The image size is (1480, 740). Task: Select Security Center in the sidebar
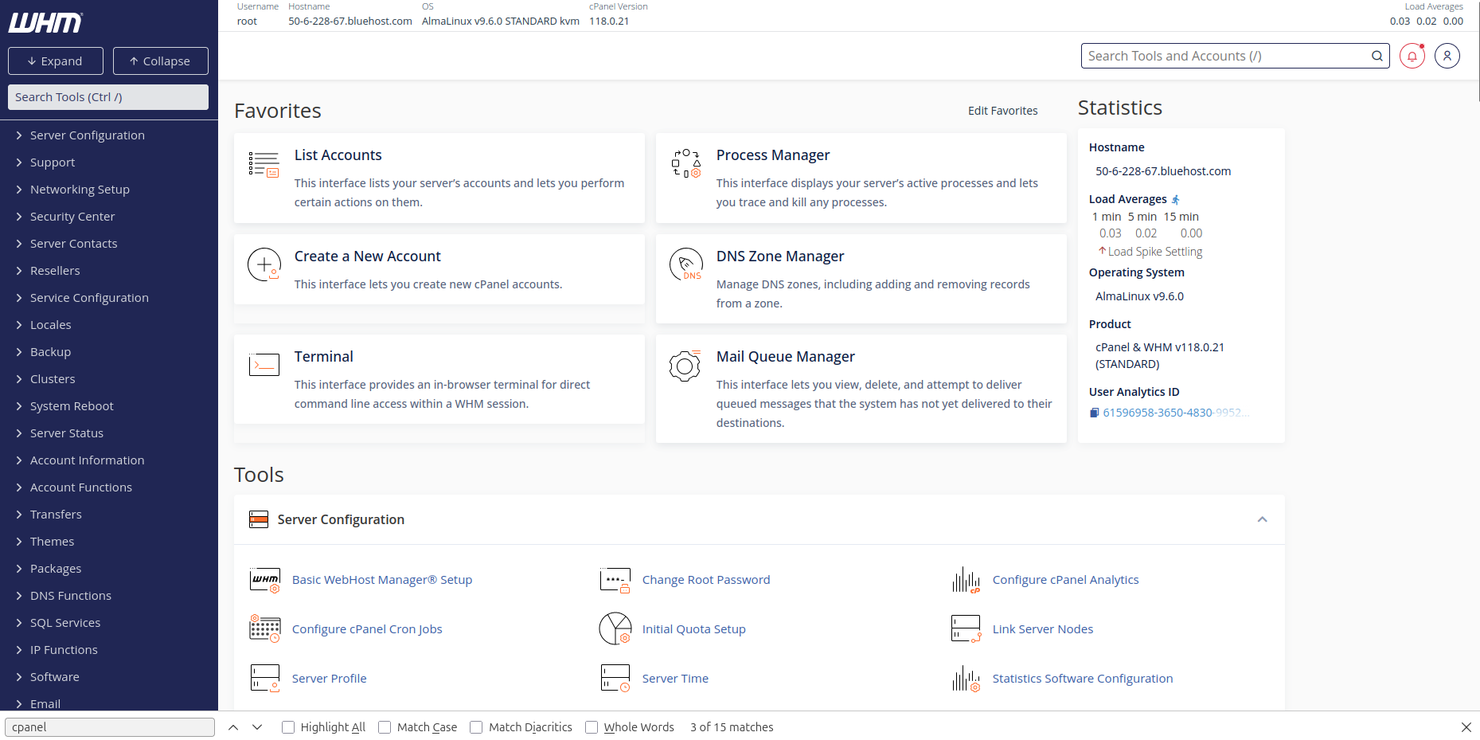click(72, 216)
